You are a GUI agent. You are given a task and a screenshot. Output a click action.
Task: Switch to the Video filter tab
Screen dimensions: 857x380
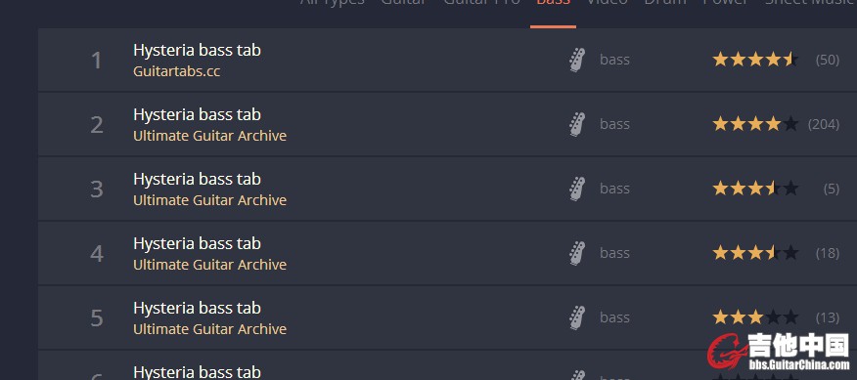(x=607, y=2)
